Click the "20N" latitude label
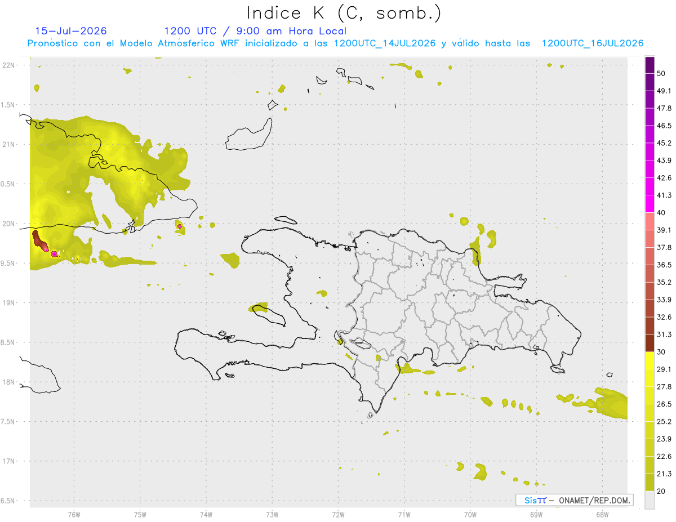Screen dimensions: 676x522 (8, 224)
